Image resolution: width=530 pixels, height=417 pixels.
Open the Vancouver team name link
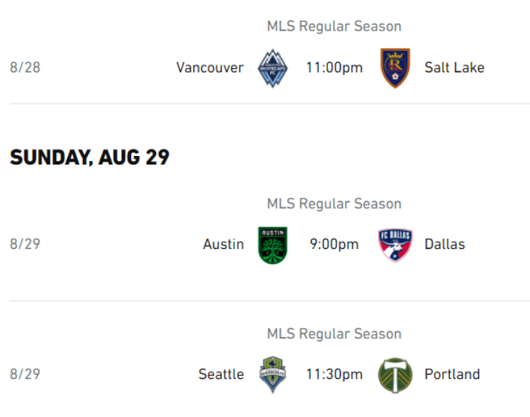[210, 68]
